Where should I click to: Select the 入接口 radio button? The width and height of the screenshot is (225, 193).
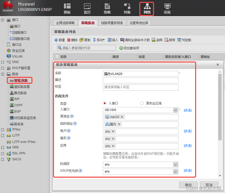[x=105, y=103]
